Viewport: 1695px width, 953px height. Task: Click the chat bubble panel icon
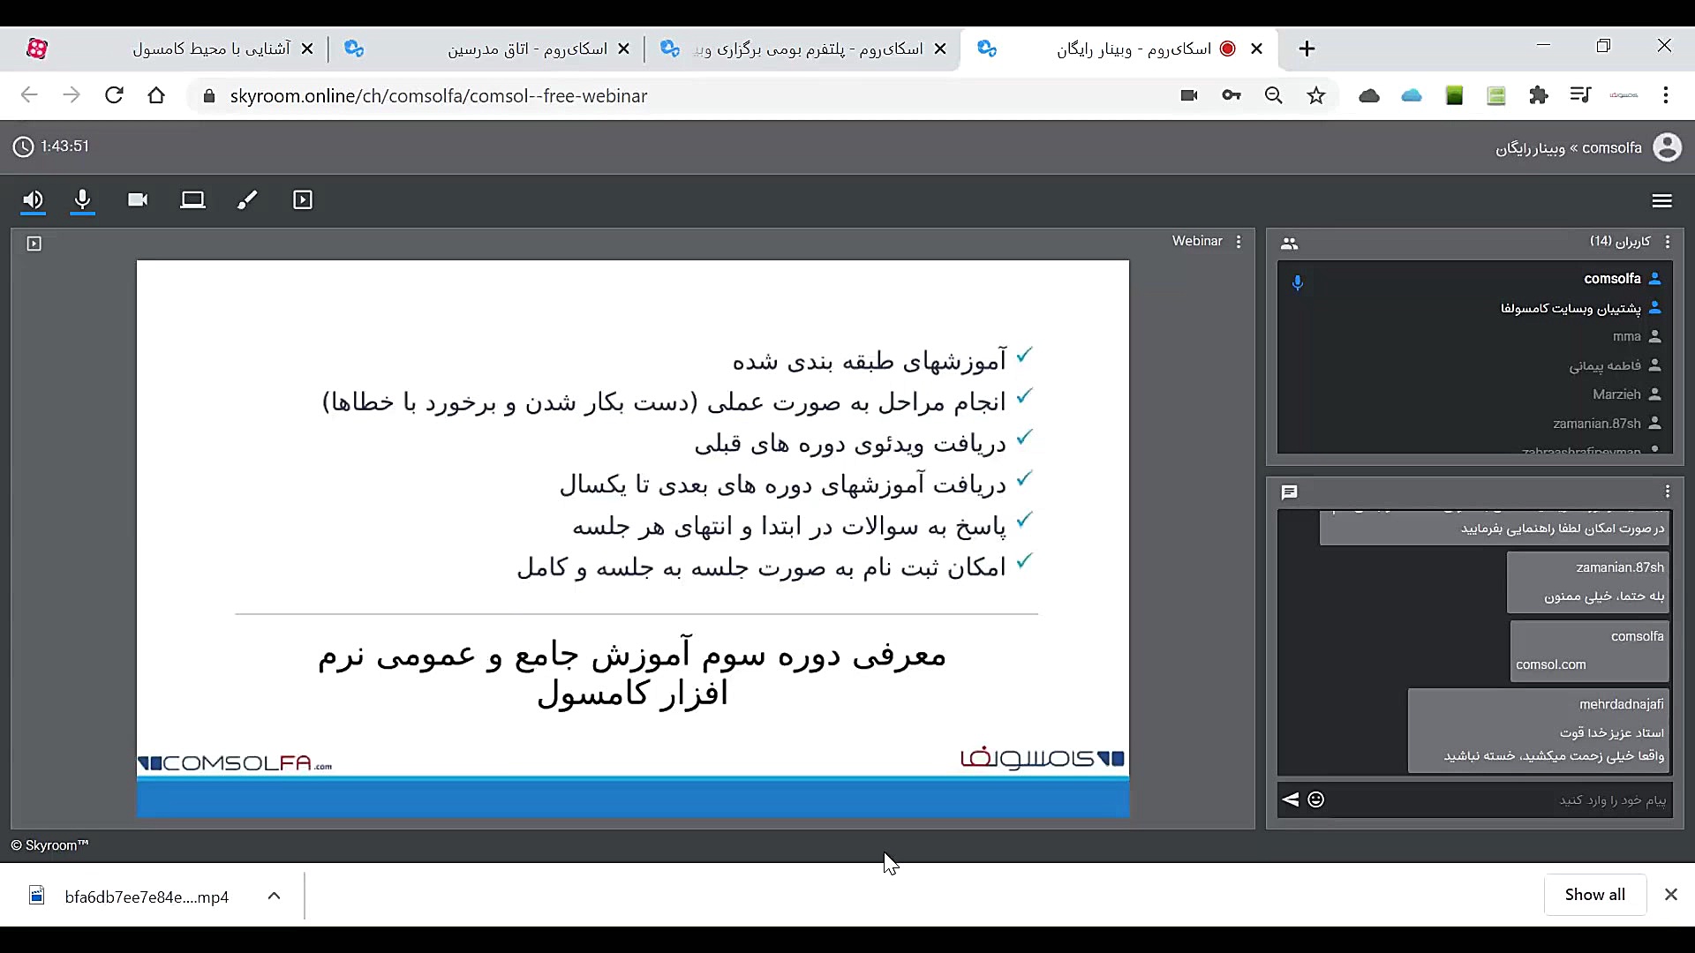click(1288, 492)
